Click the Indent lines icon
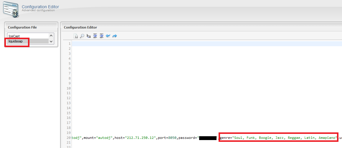The height and width of the screenshot is (148, 342). click(95, 36)
